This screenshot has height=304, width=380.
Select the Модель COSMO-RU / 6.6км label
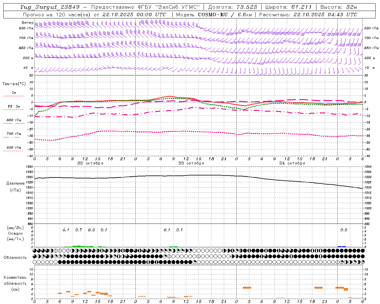click(x=214, y=15)
